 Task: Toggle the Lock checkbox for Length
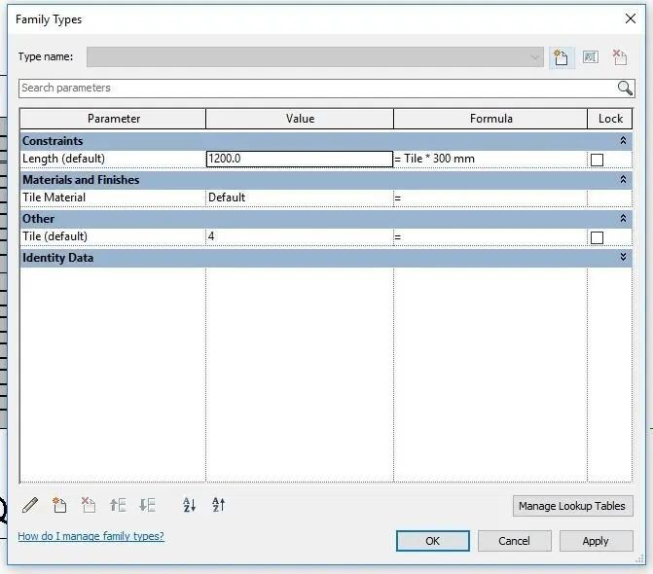(597, 160)
